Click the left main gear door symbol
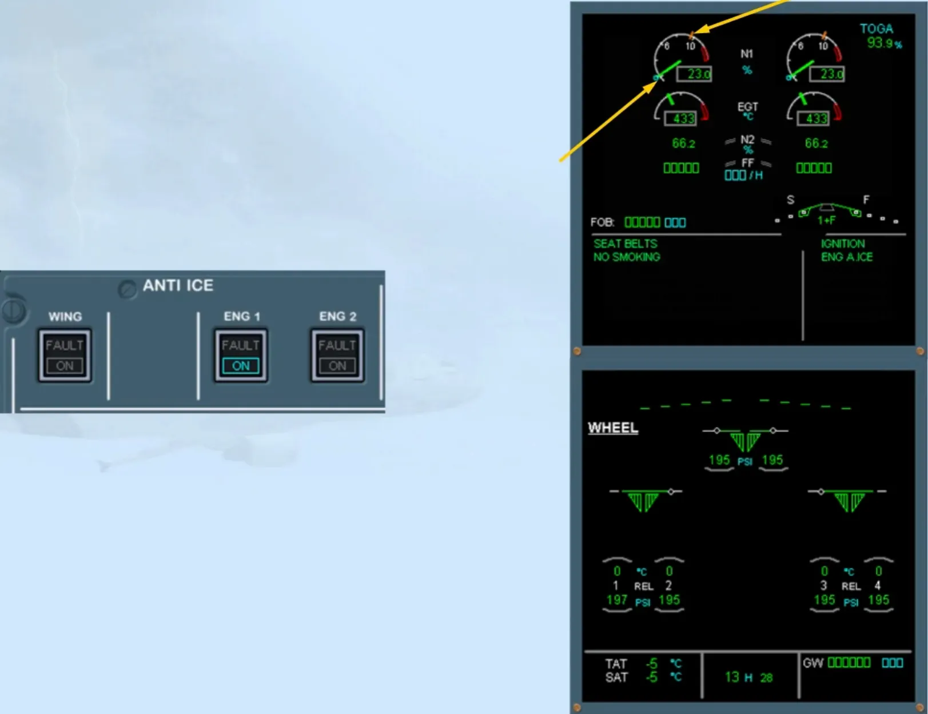Viewport: 928px width, 714px height. tap(643, 501)
